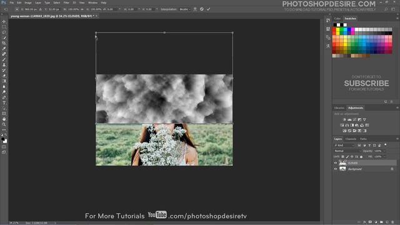Pick the black swatch at top row

(335, 25)
